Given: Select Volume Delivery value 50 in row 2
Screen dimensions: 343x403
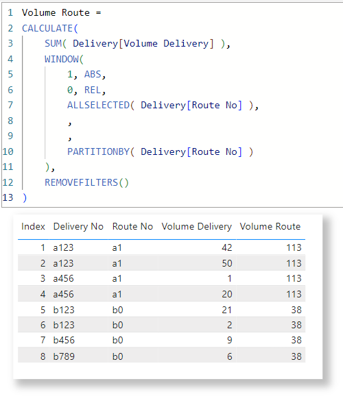Looking at the screenshot, I should coord(227,263).
